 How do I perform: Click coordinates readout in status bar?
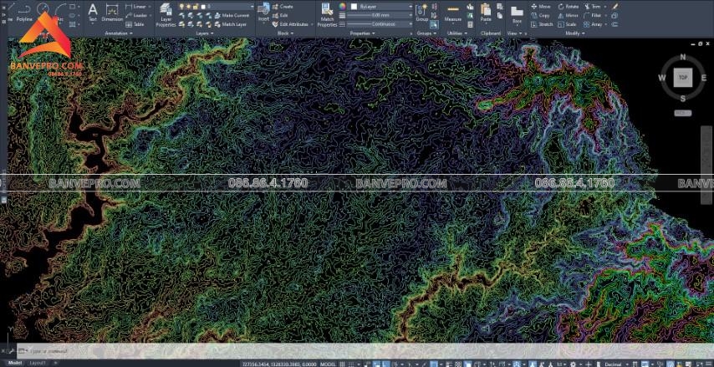(278, 364)
